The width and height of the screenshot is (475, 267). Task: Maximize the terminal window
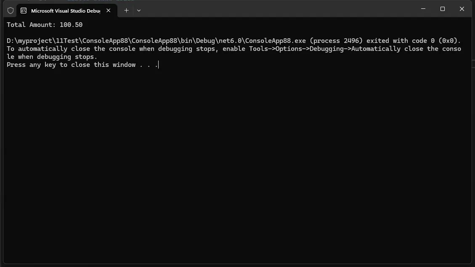(x=443, y=9)
